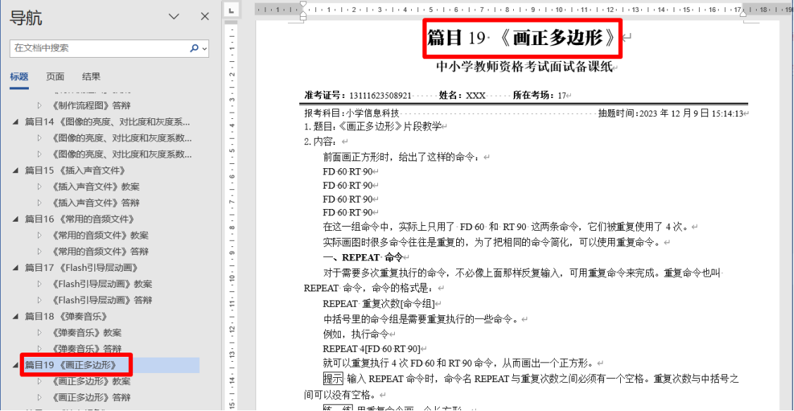Select the 标题 tab
Screen dimensions: 794x411
[19, 77]
